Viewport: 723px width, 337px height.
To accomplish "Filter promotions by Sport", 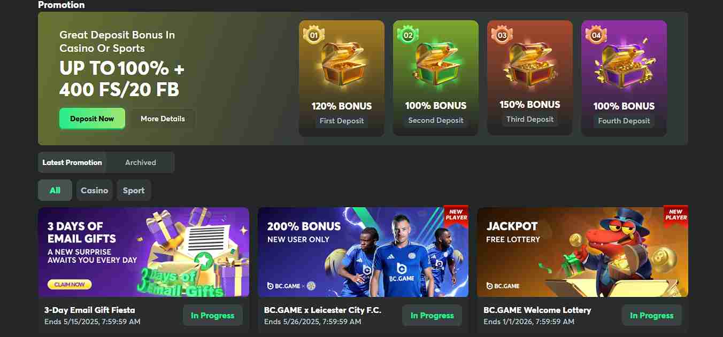I will click(x=134, y=190).
